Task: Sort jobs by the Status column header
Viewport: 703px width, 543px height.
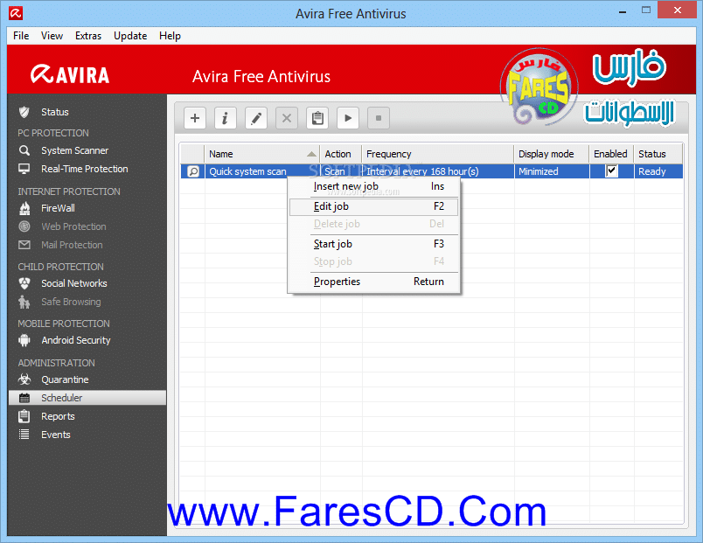Action: (658, 154)
